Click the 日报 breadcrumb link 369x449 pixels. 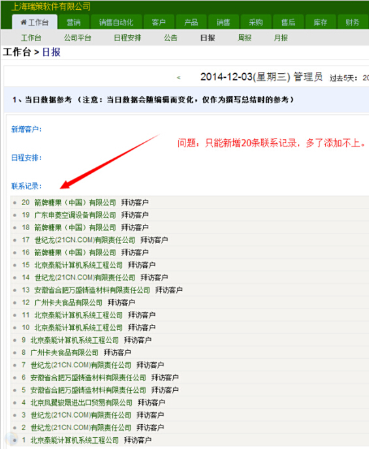tap(51, 52)
